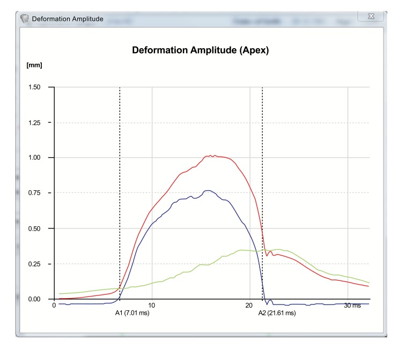Click the application icon in the title bar
The width and height of the screenshot is (405, 349).
24,19
